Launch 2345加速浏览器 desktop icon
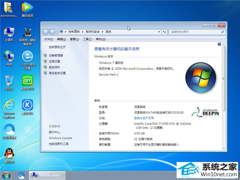Viewport: 240px width, 180px height. 27,60
